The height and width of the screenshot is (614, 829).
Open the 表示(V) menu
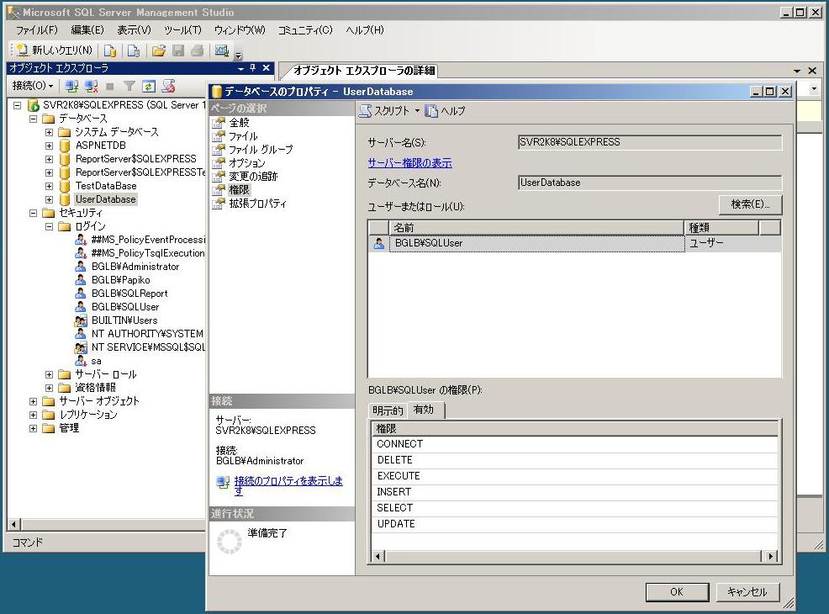click(134, 30)
